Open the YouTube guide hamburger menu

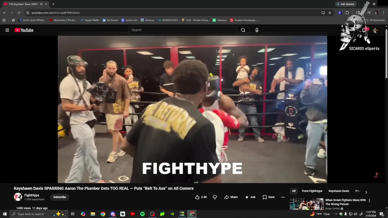tap(7, 30)
